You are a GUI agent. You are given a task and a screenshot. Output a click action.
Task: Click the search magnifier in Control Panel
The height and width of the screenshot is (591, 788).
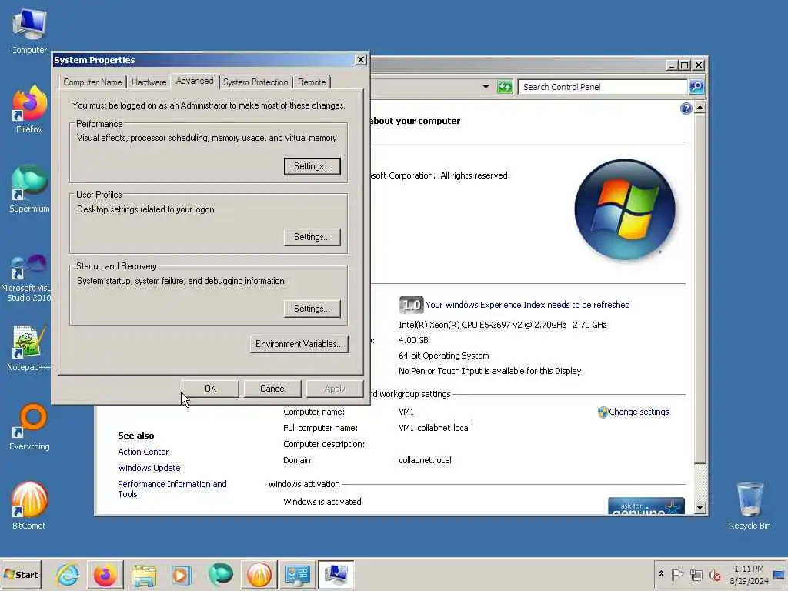696,87
